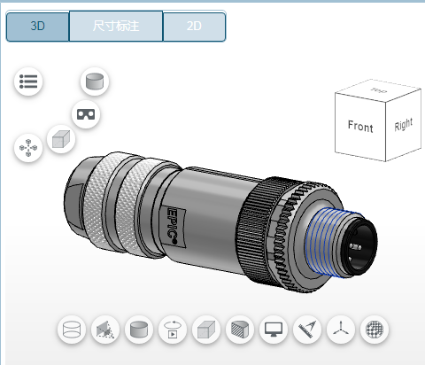Image resolution: width=425 pixels, height=365 pixels.
Task: Start the rotation animation playback
Action: tap(173, 330)
